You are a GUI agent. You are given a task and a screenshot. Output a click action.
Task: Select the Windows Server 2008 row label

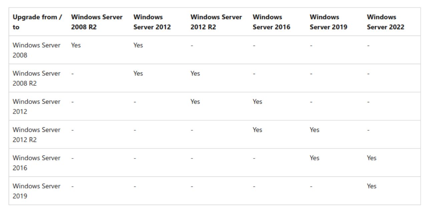click(36, 50)
